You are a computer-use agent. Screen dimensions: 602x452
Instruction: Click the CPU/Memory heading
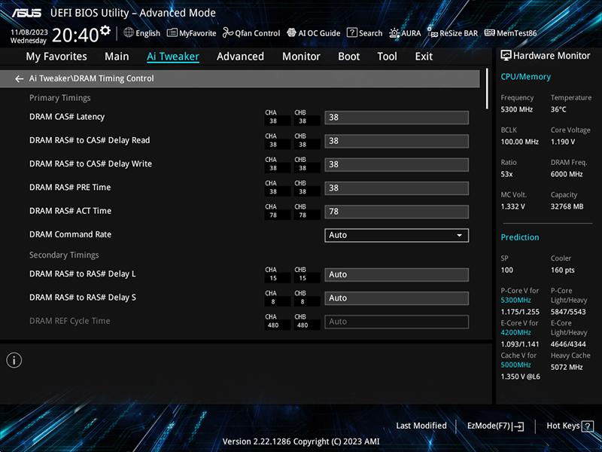525,77
